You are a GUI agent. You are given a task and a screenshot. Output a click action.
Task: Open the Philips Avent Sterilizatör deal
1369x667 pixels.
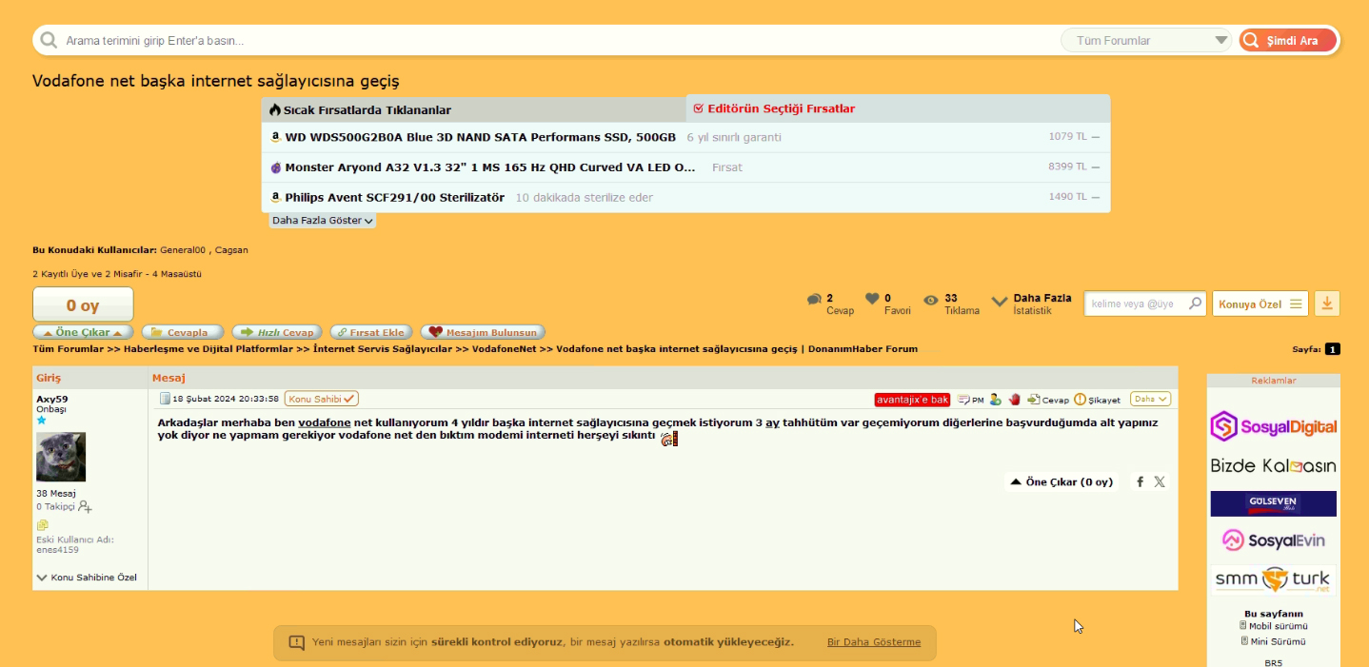coord(394,198)
